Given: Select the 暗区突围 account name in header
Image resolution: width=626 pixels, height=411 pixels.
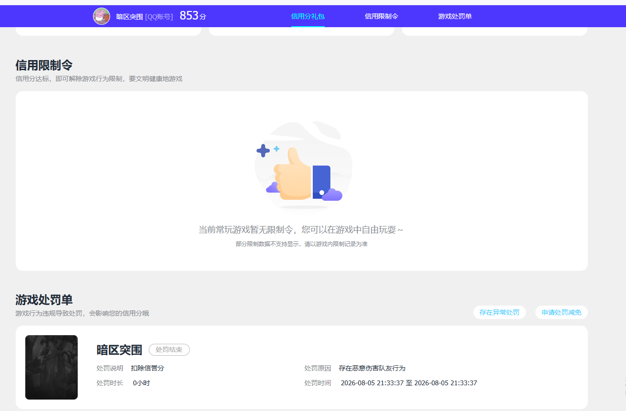Looking at the screenshot, I should (x=130, y=17).
